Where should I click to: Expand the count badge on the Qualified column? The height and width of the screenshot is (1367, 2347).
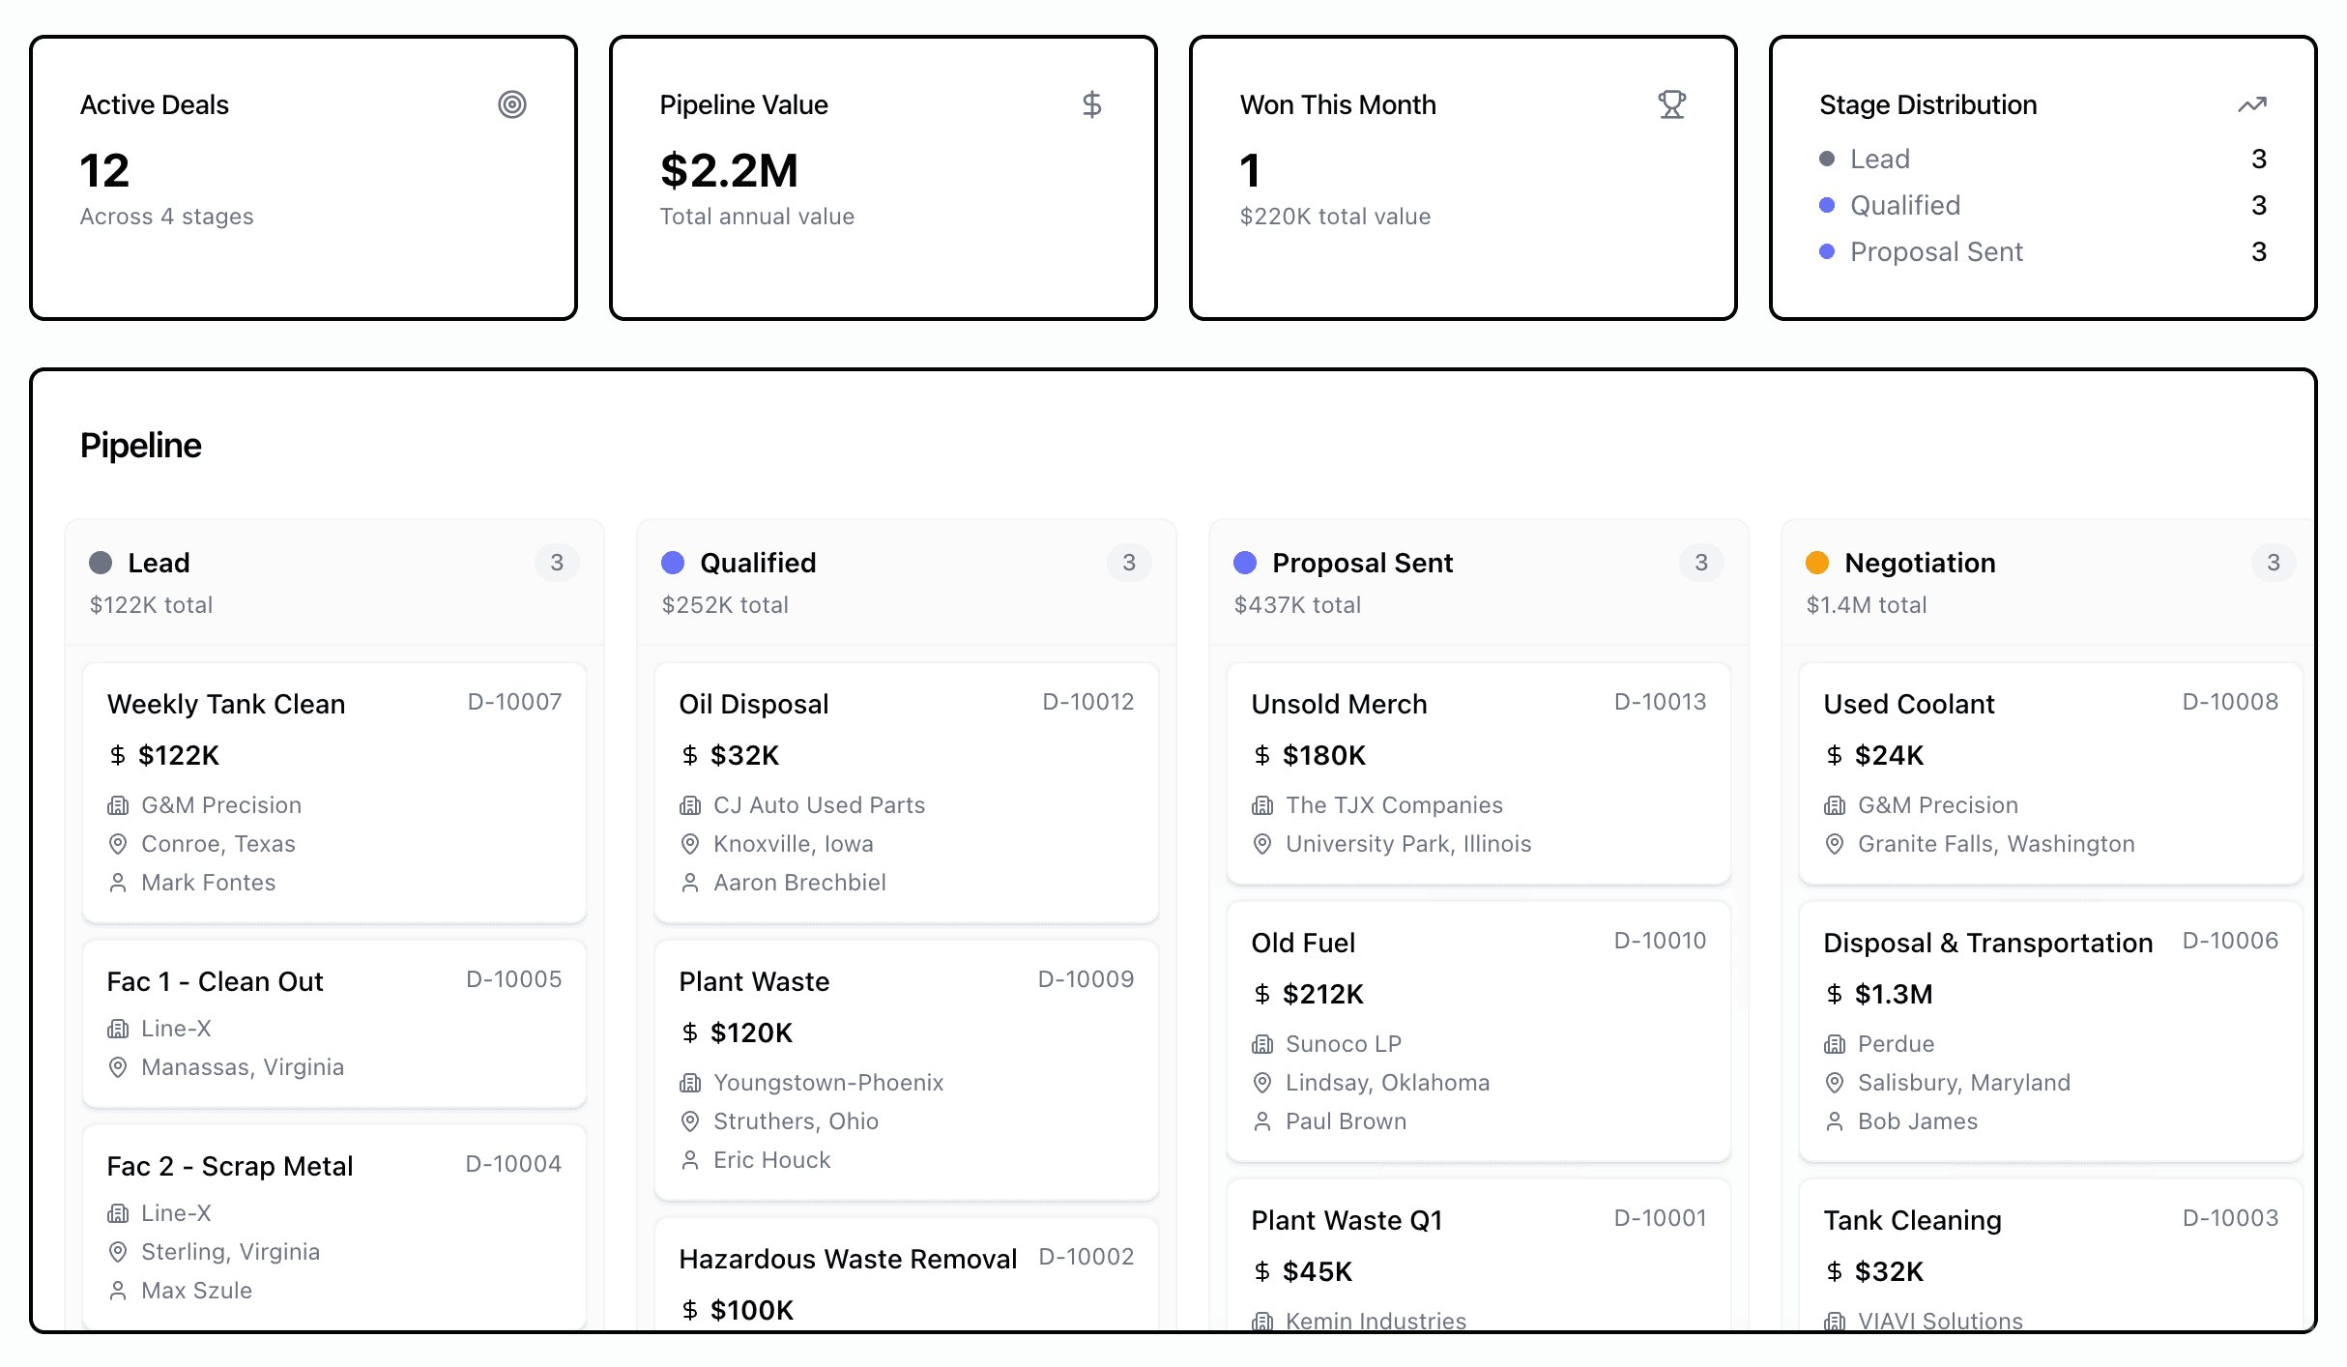(1128, 562)
